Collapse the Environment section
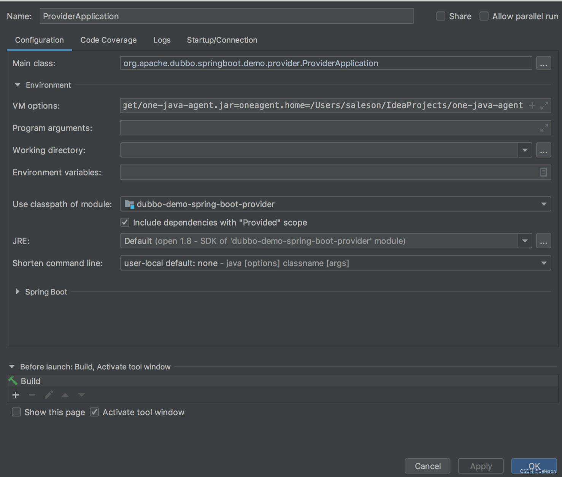This screenshot has width=562, height=477. [x=17, y=85]
